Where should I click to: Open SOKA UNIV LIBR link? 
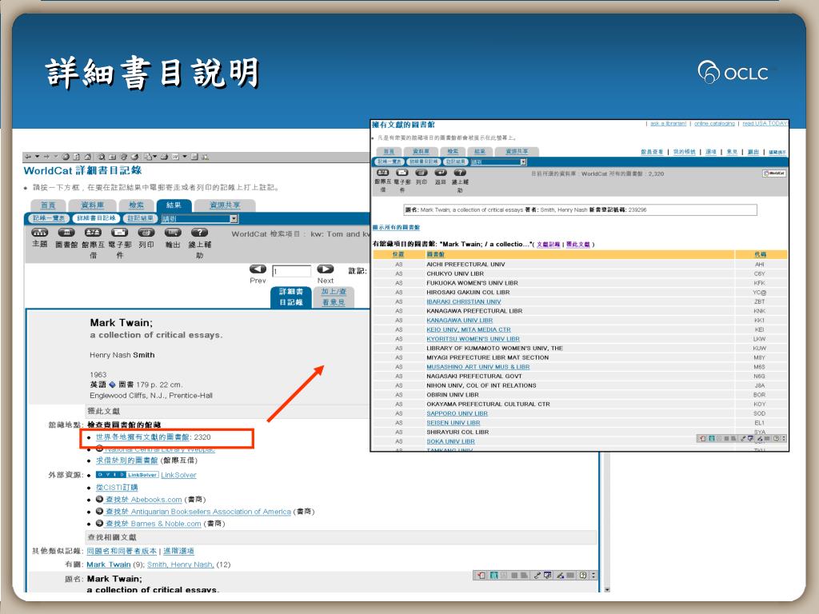[x=451, y=441]
